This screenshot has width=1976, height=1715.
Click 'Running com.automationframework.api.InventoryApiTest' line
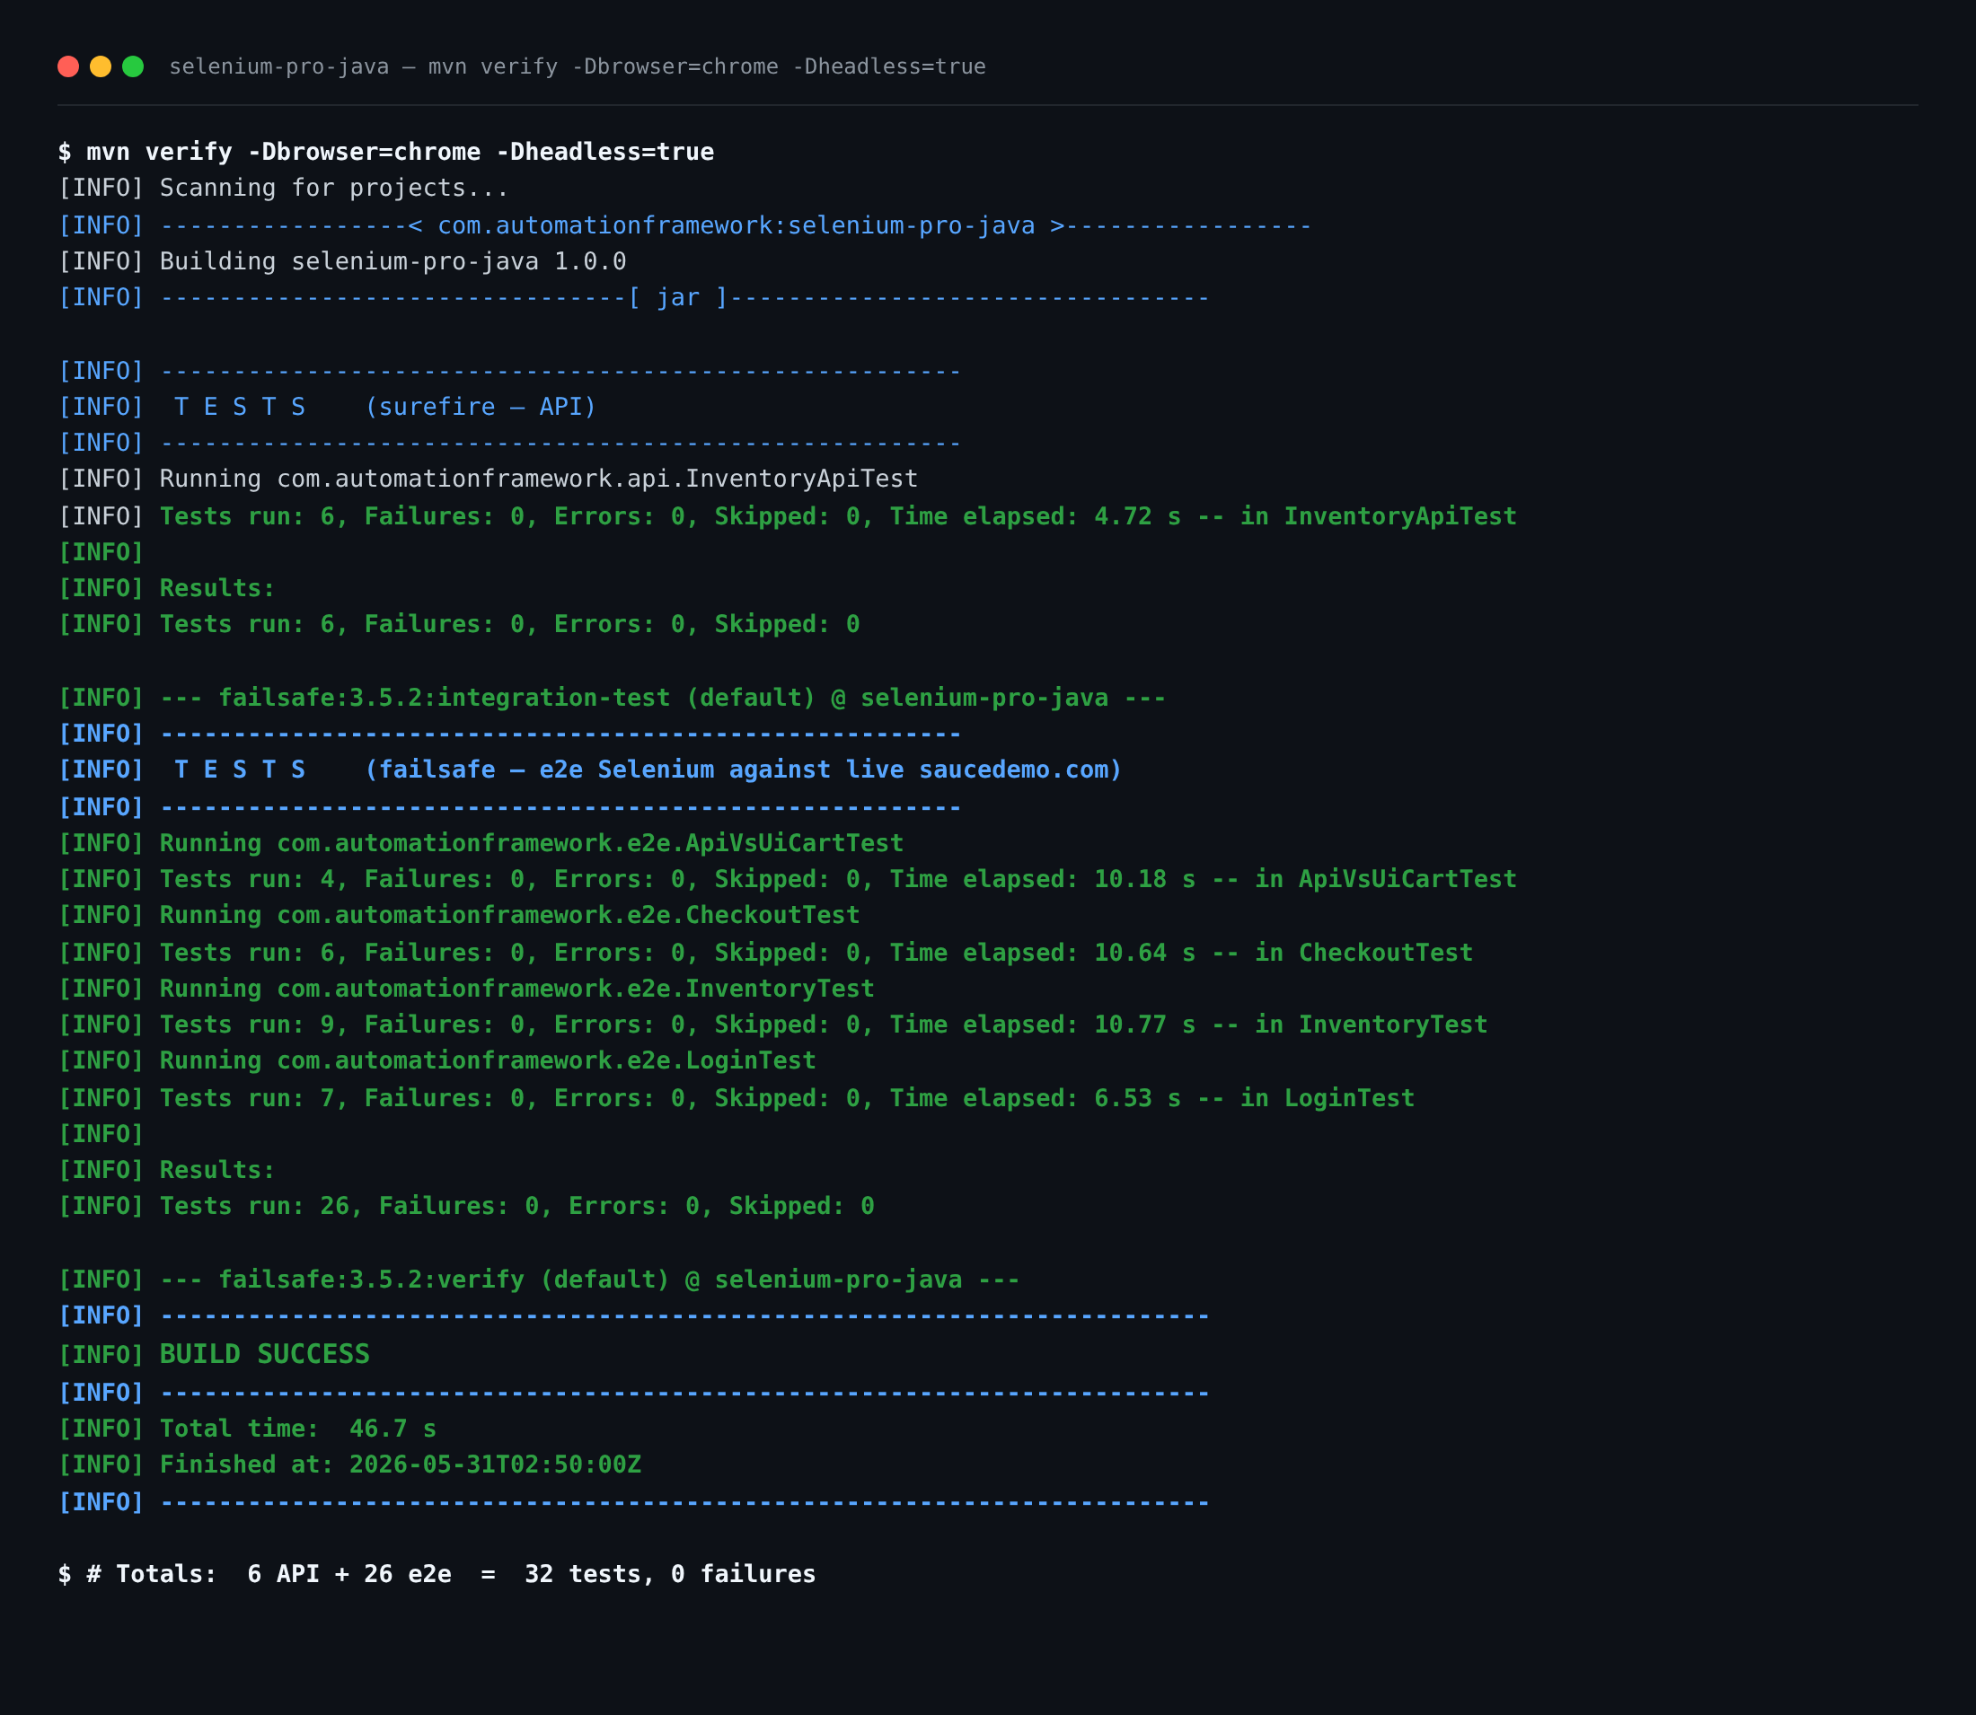pos(489,479)
